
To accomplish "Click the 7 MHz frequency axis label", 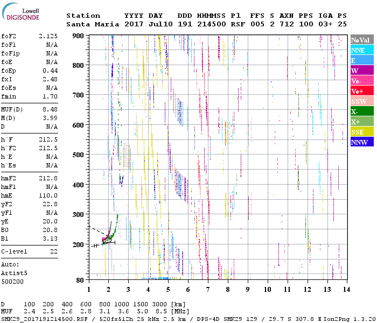I will coord(208,290).
